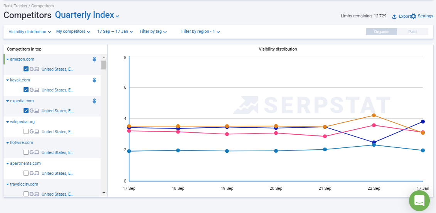Click the Competitors breadcrumb link
Viewport: 436px width, 213px height.
(x=42, y=5)
